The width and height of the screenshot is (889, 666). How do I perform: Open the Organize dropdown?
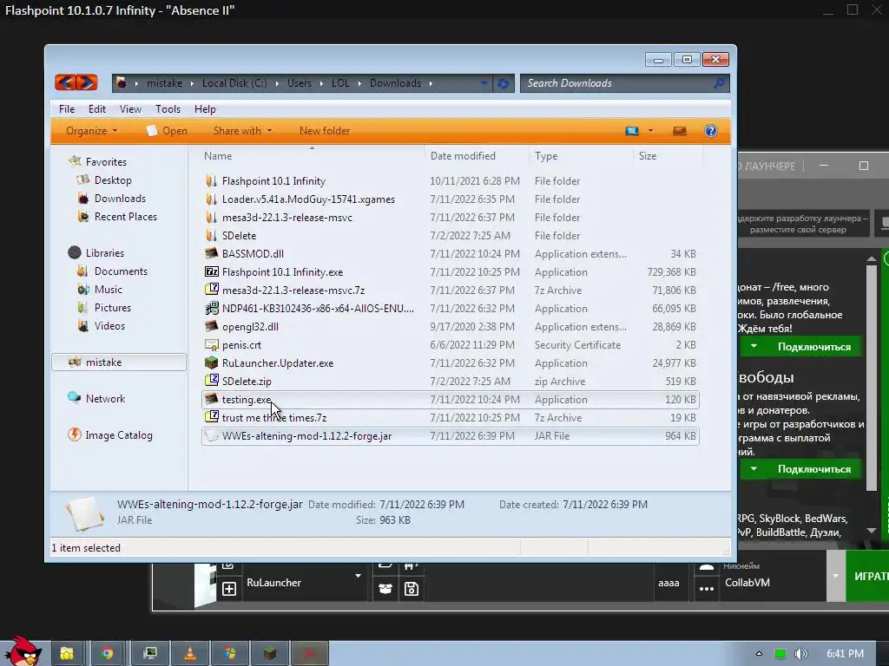(91, 131)
